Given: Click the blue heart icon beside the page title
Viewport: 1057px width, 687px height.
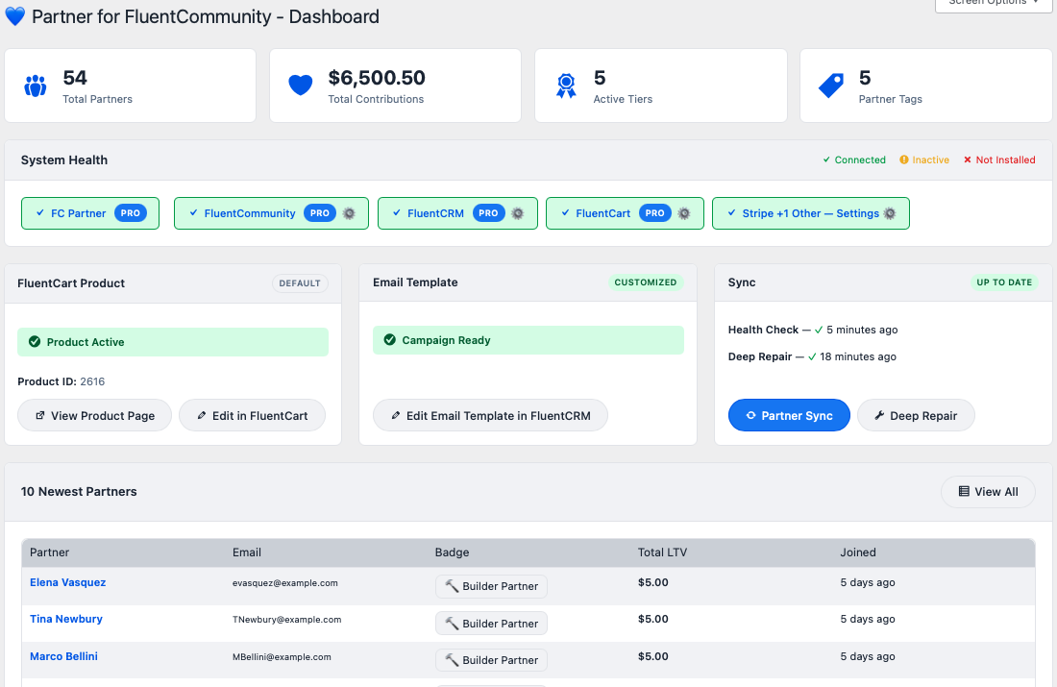Looking at the screenshot, I should tap(14, 16).
